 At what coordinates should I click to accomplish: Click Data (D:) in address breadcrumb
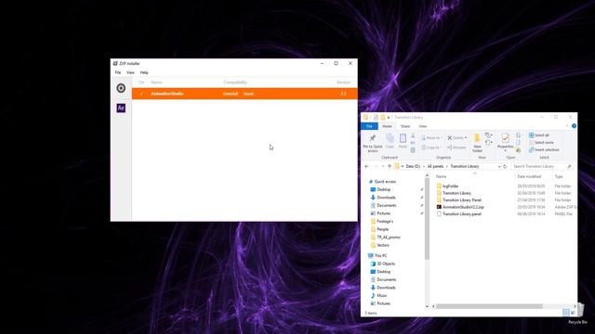point(413,166)
